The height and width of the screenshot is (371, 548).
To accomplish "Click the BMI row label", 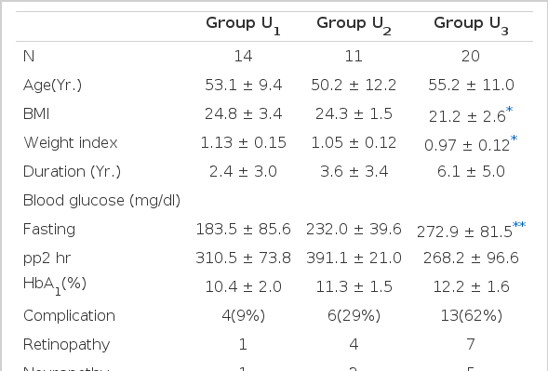I will click(36, 113).
